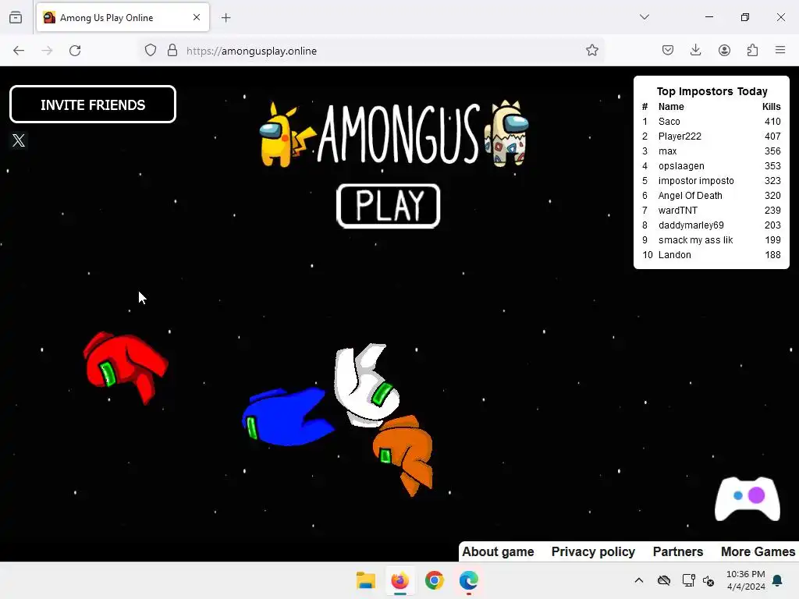Click leaderboard entry daddymarley69

691,225
